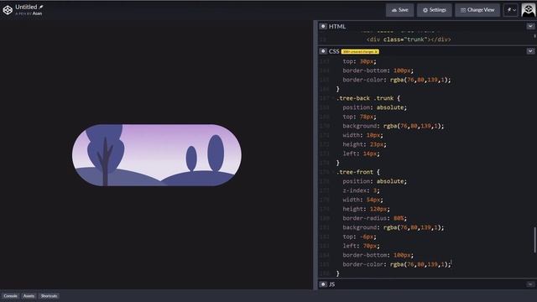The width and height of the screenshot is (537, 302).
Task: Expand the CSS panel dropdown arrow
Action: pos(530,51)
